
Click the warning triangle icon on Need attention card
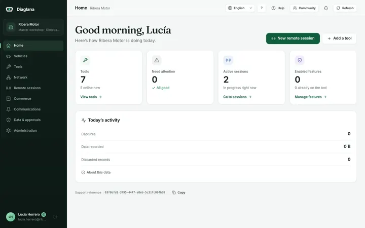[x=157, y=60]
